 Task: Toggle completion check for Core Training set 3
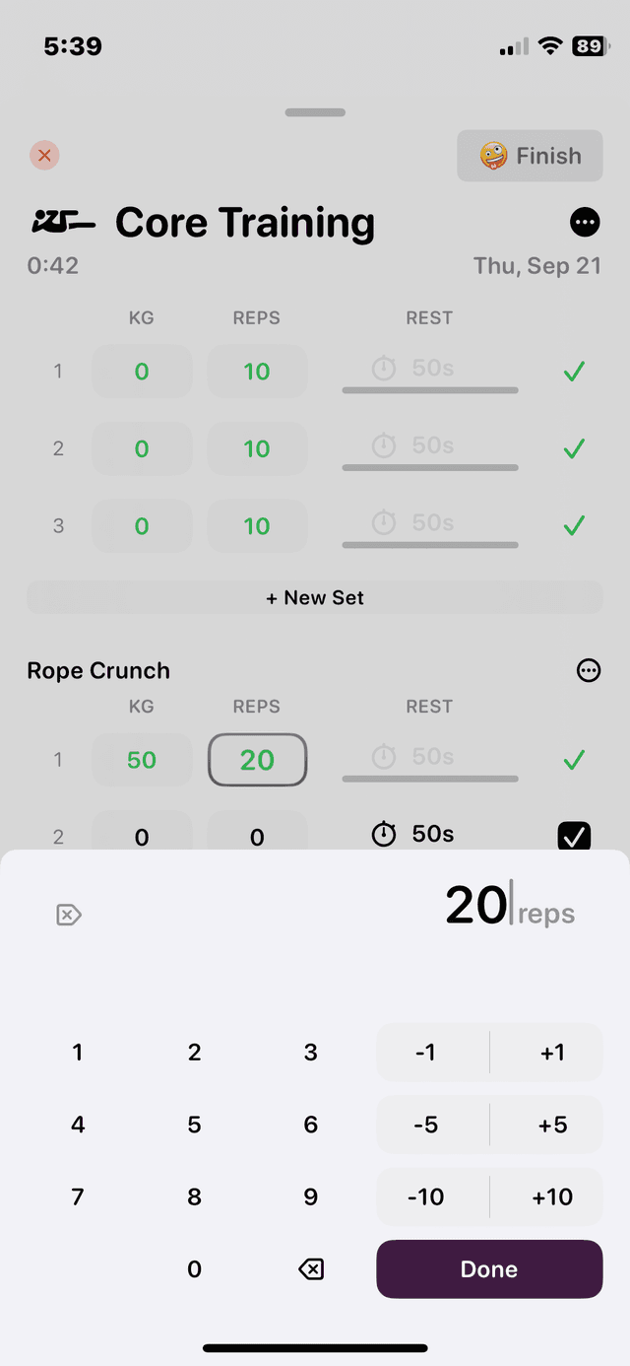[574, 525]
